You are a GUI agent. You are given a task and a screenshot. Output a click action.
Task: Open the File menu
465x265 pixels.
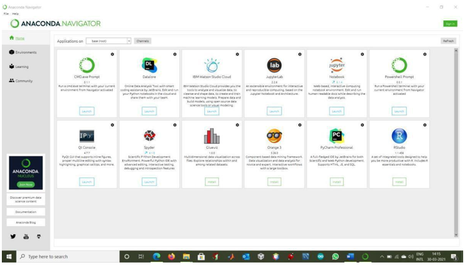click(x=6, y=13)
